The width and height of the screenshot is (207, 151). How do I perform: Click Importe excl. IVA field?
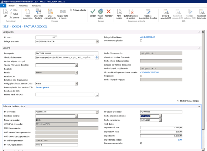click(x=161, y=127)
